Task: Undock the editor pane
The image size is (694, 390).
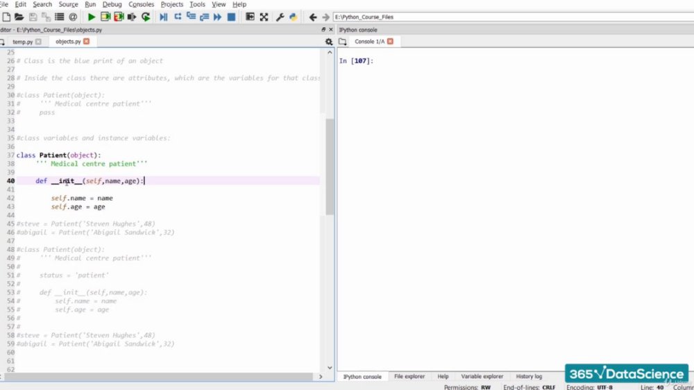Action: [323, 30]
